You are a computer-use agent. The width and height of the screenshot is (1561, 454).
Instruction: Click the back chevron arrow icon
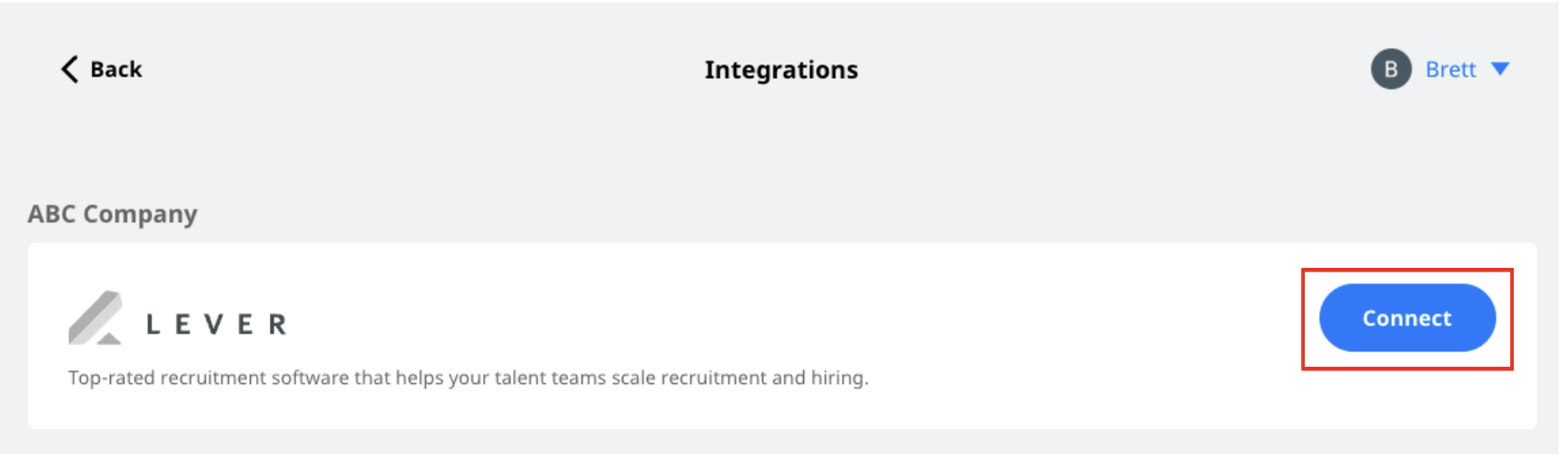click(69, 69)
